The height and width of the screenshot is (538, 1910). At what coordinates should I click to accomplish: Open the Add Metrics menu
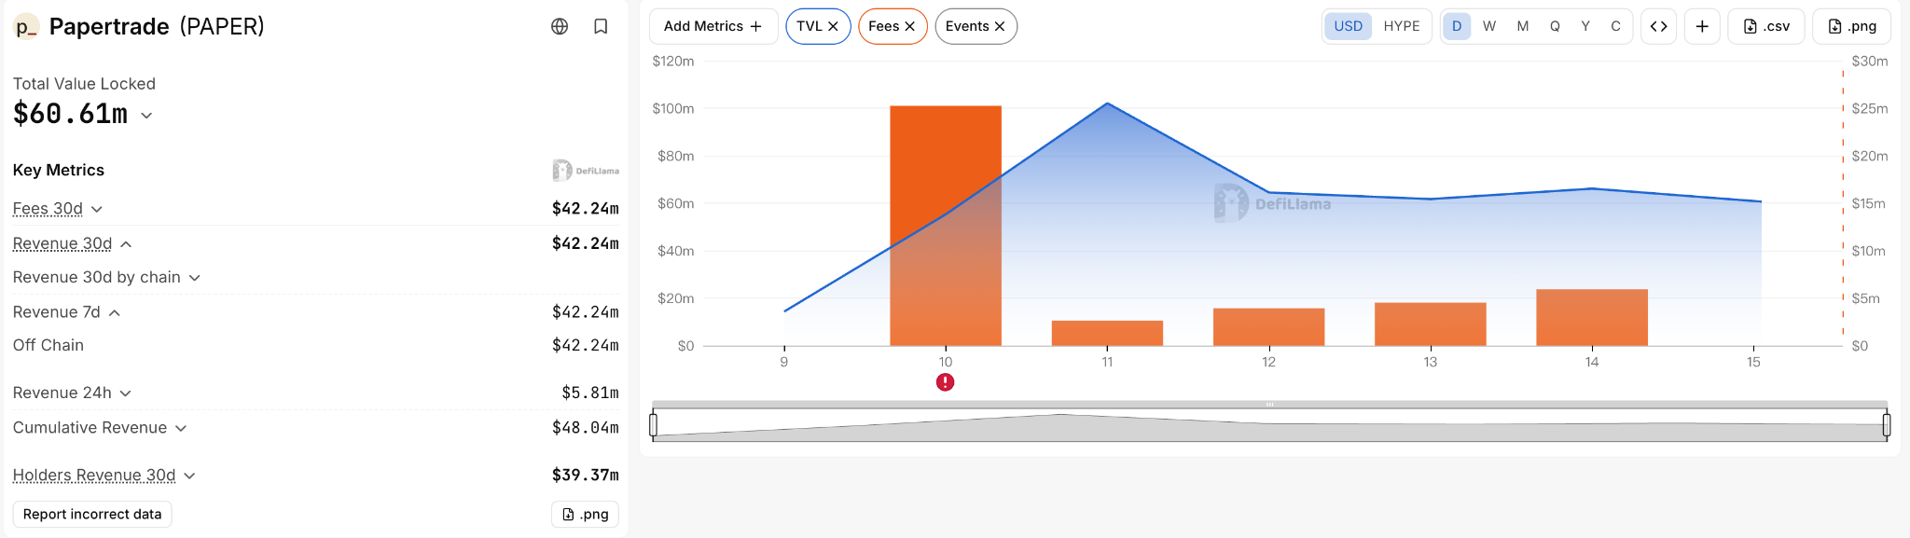tap(713, 26)
